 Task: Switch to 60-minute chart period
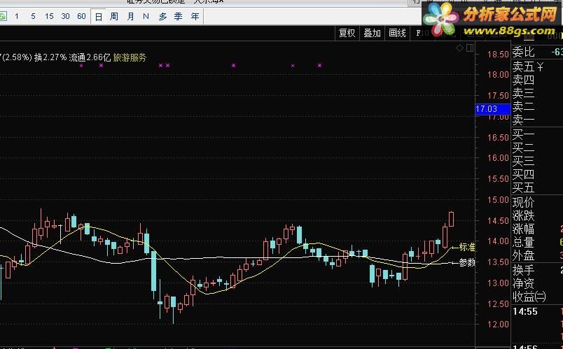point(81,17)
